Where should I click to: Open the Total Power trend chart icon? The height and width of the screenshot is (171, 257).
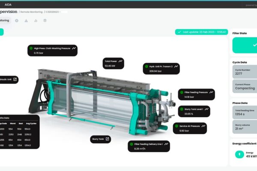tap(120, 61)
